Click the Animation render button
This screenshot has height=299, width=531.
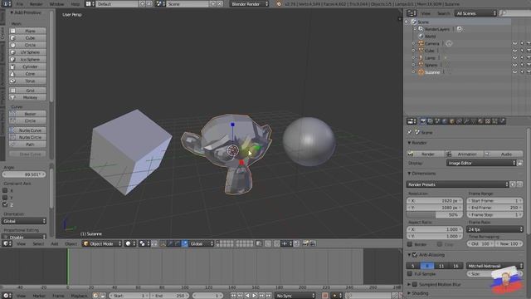[465, 154]
